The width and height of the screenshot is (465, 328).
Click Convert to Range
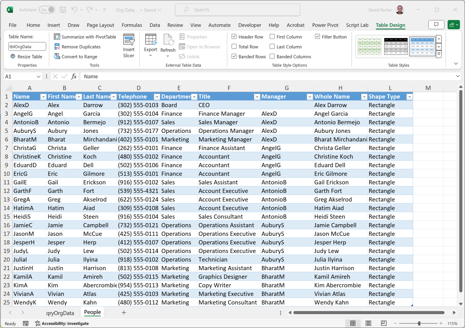(x=76, y=57)
